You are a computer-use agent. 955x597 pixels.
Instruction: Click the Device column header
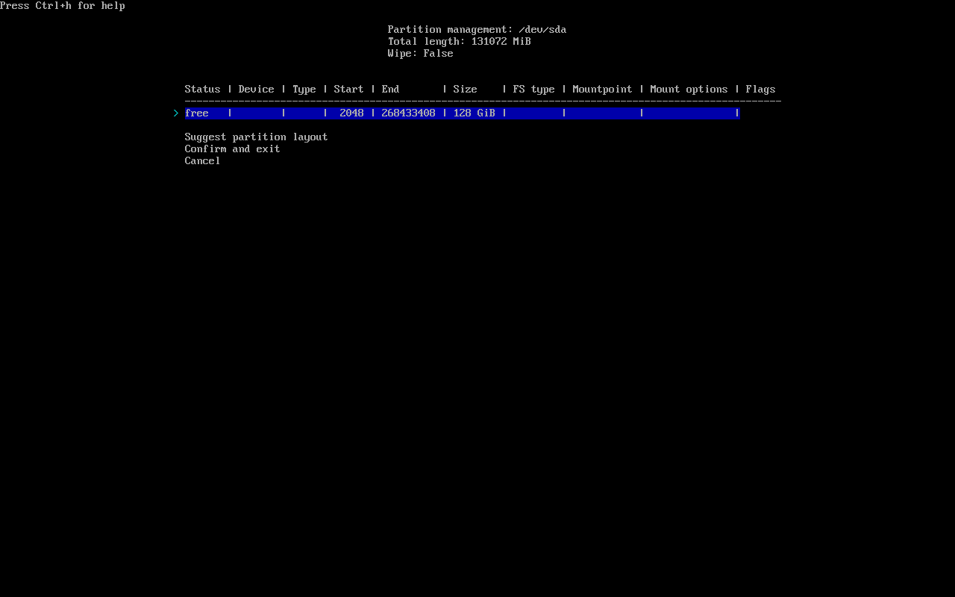point(256,90)
